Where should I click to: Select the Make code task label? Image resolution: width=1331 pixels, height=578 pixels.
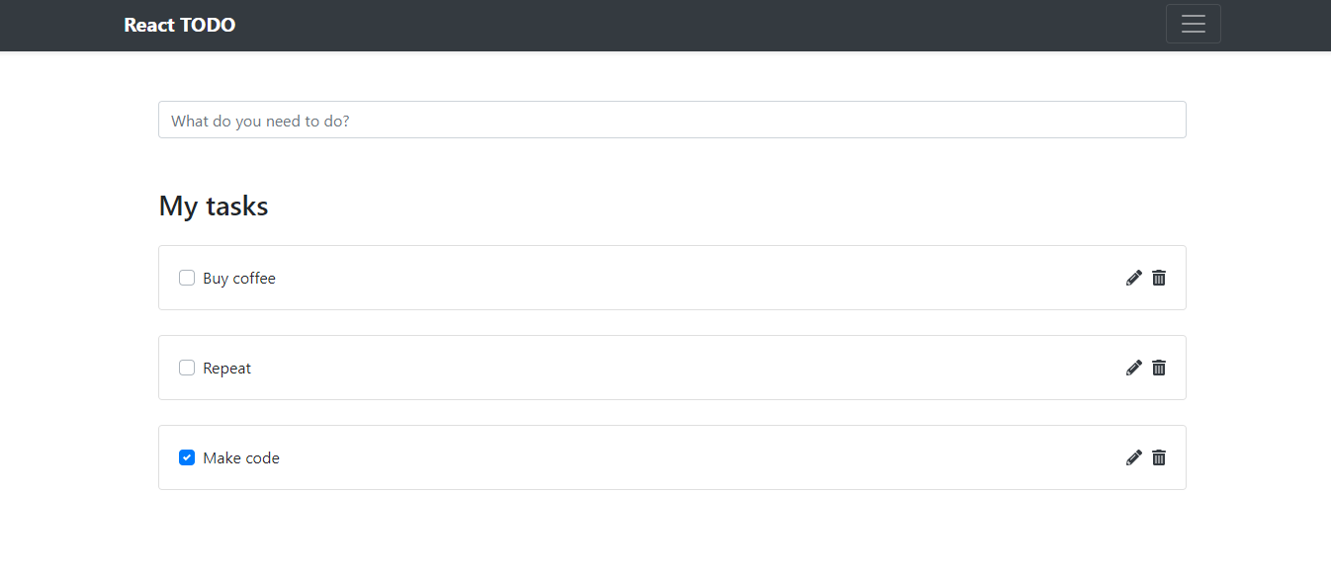240,457
